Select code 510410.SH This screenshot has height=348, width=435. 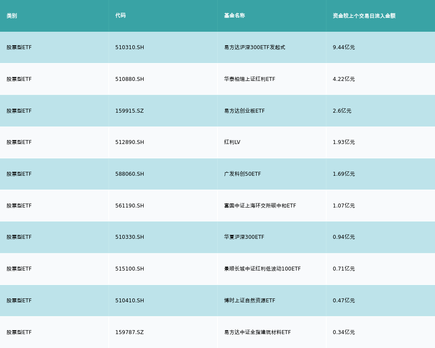[130, 301]
